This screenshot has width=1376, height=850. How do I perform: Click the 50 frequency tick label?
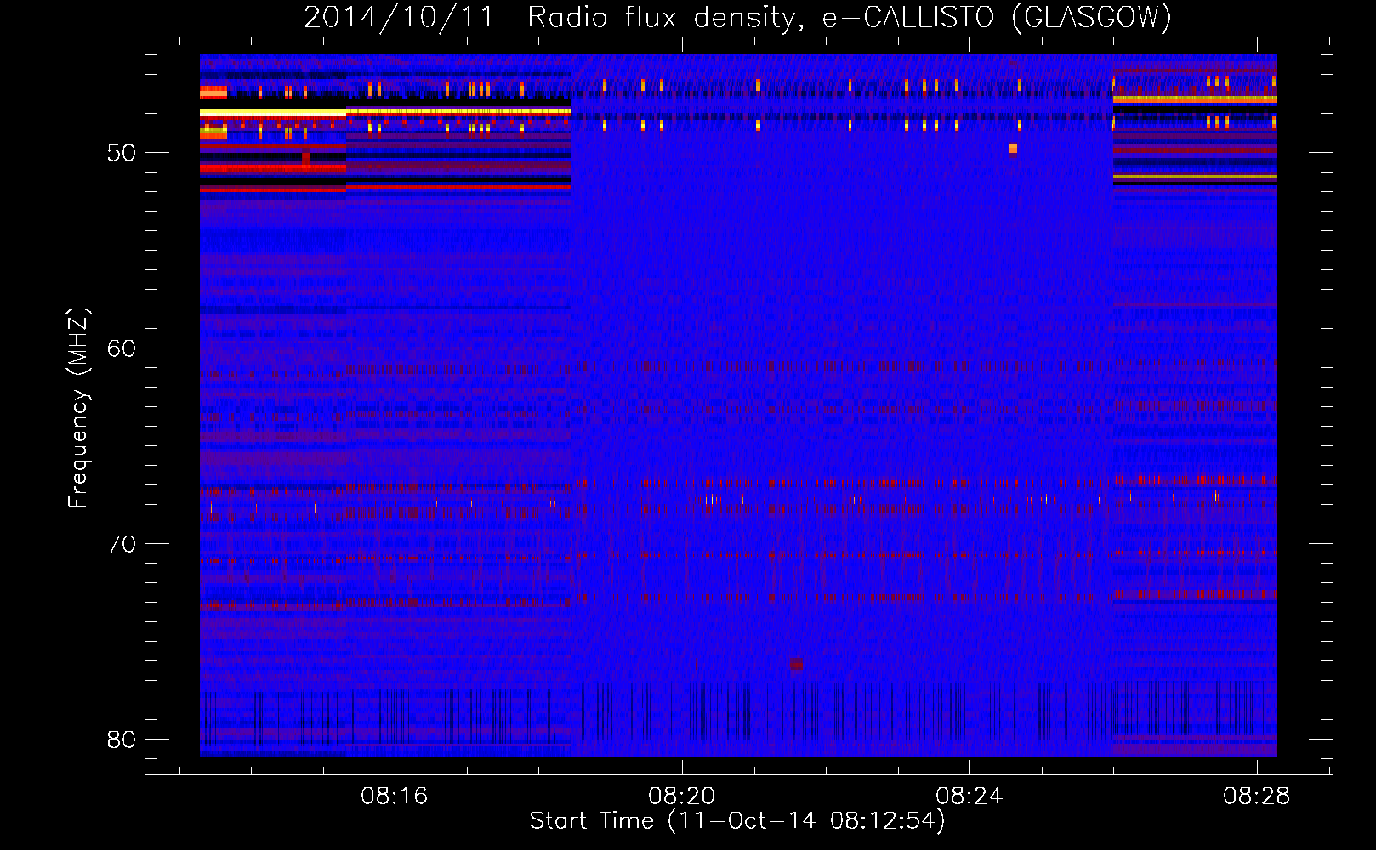point(122,153)
